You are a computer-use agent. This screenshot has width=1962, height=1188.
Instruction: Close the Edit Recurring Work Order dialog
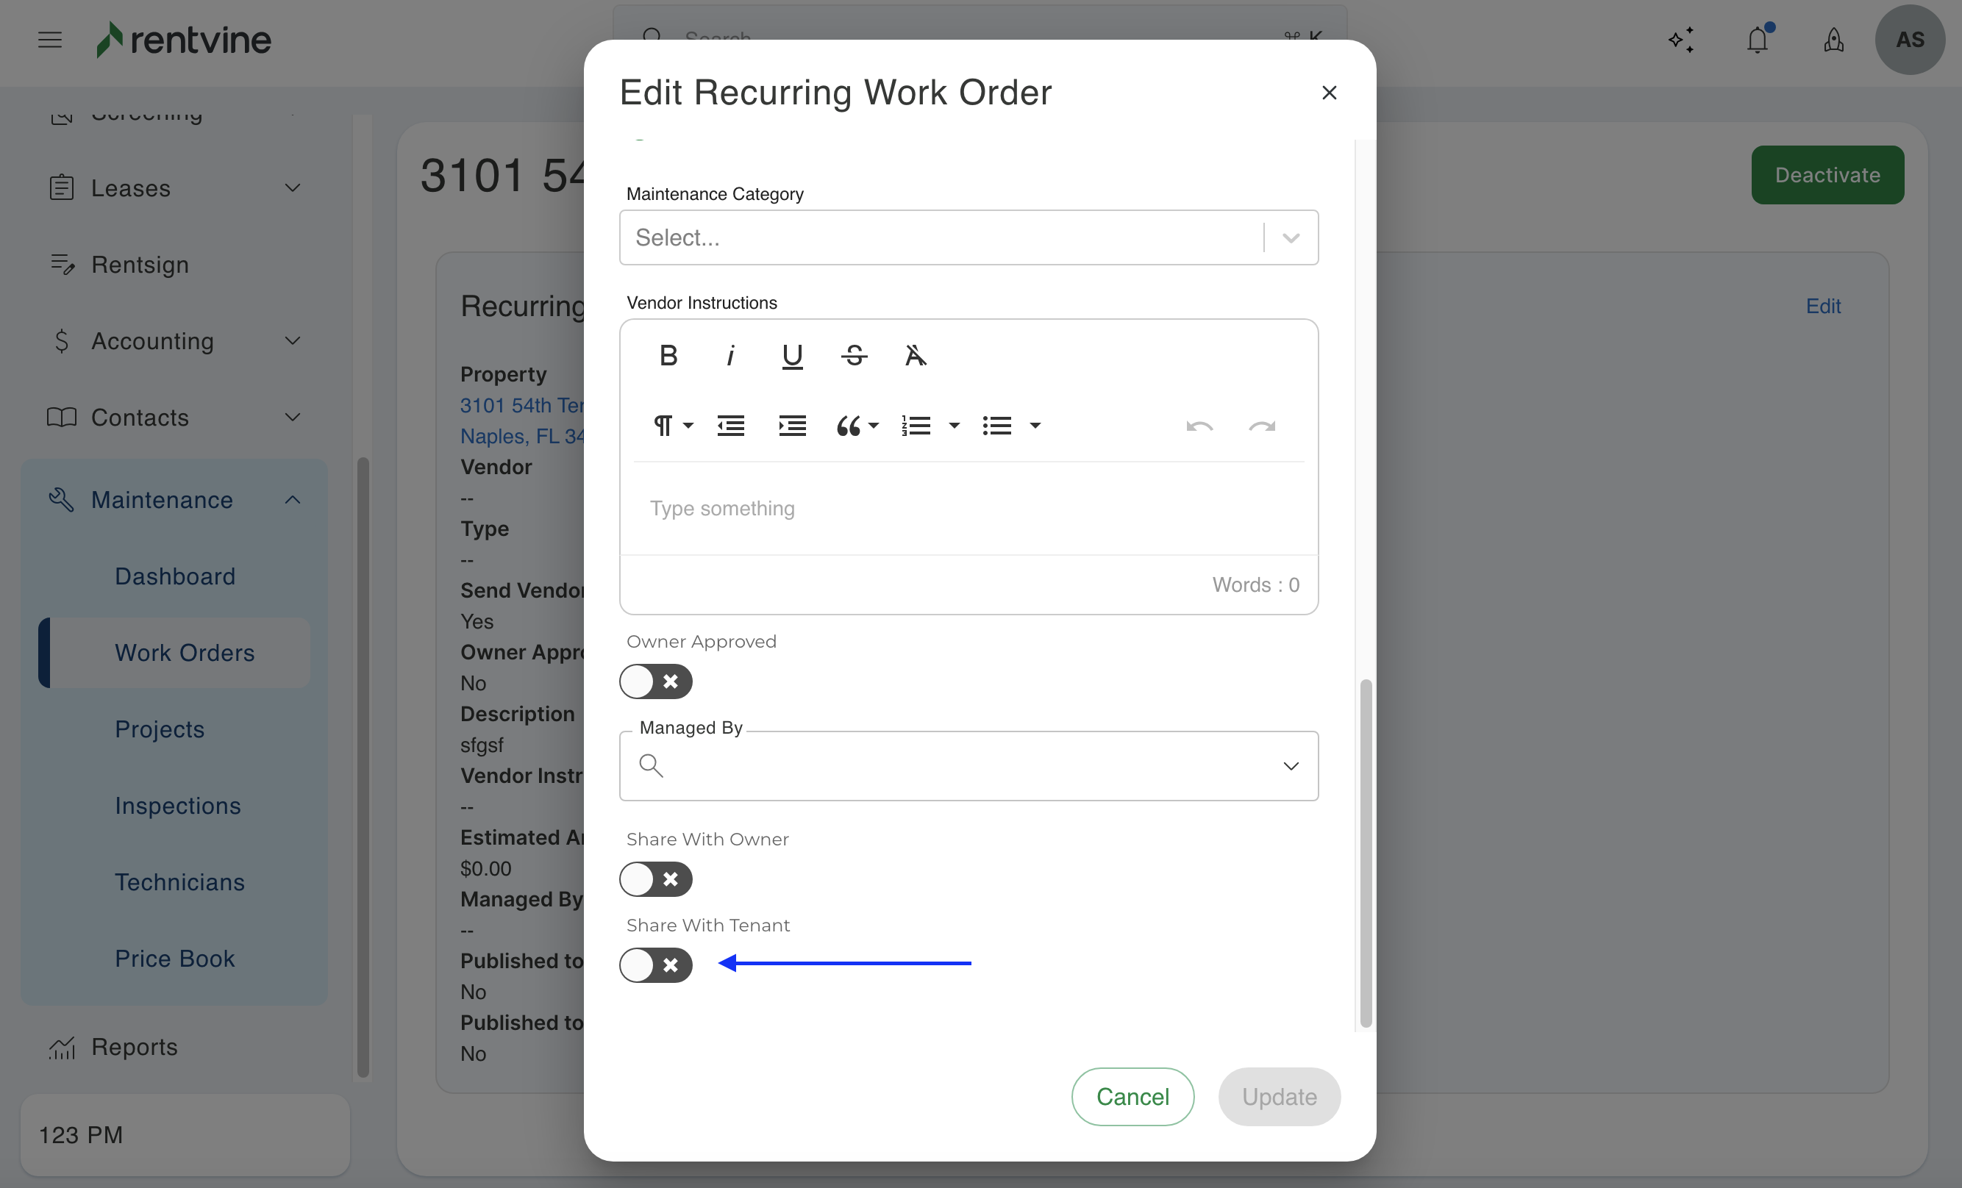click(x=1328, y=93)
